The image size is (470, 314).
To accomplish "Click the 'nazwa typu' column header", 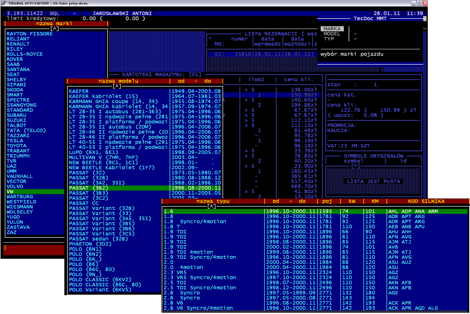I will click(213, 201).
